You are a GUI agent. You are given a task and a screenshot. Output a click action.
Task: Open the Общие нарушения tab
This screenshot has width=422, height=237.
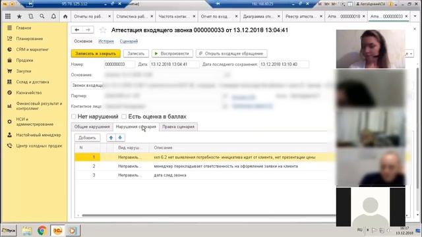click(x=92, y=127)
